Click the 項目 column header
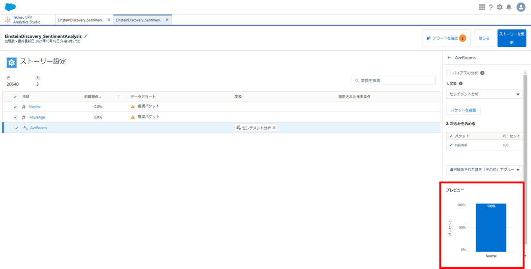Viewport: 531px width, 269px height. 26,96
